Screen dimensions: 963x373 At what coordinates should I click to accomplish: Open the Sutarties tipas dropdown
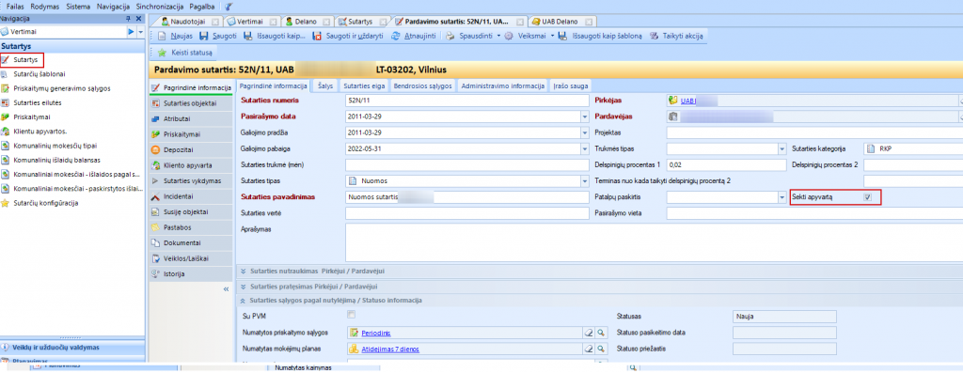click(x=584, y=181)
